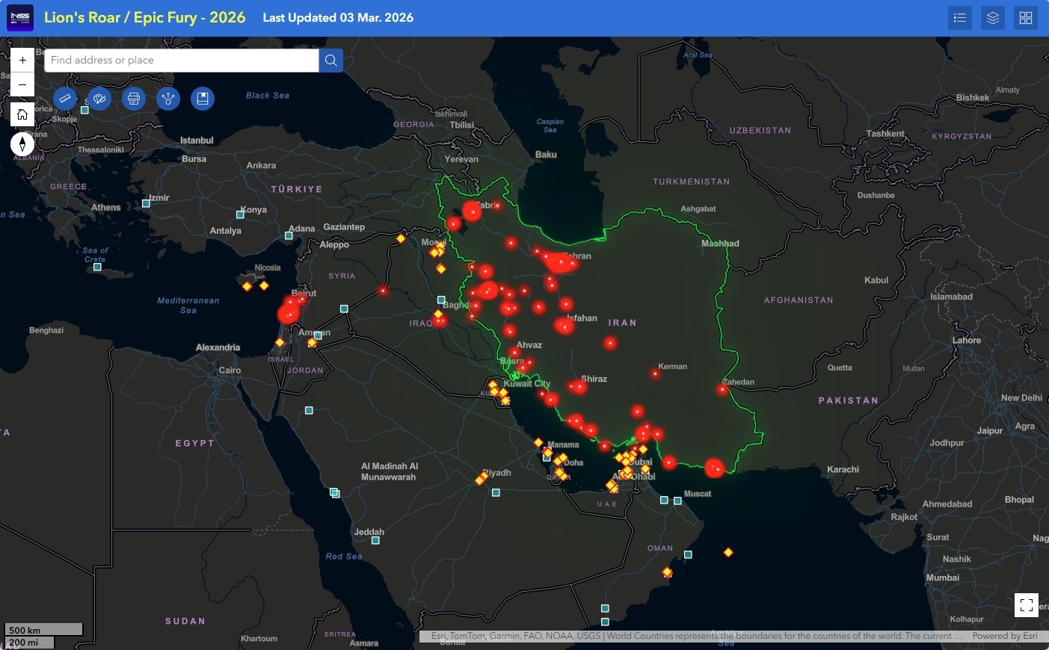Open the Legend panel
Screen dimensions: 1049x650
pos(960,18)
